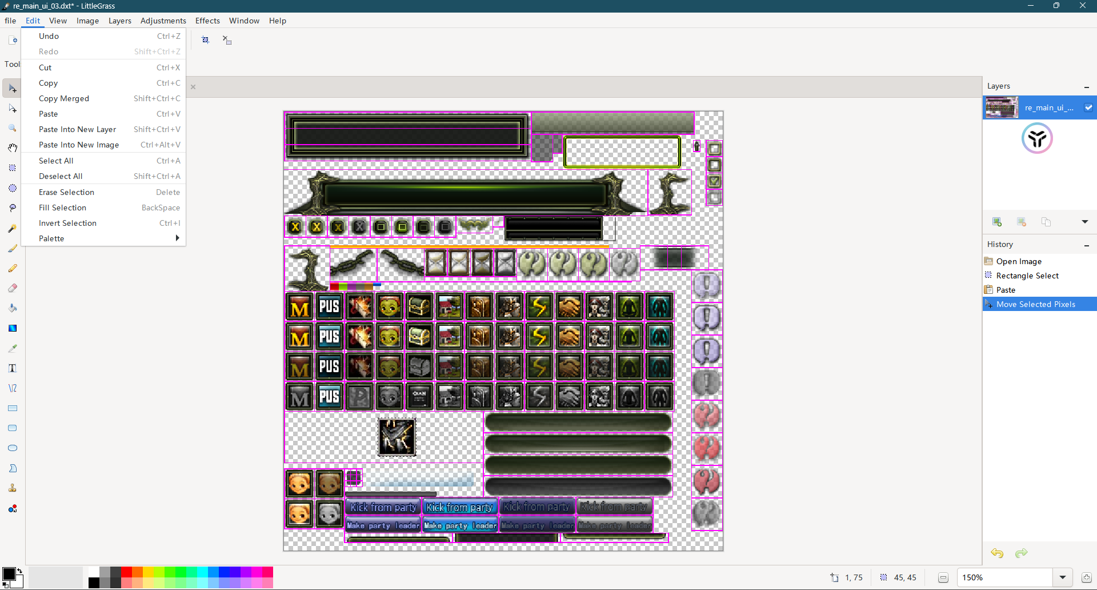Select the Clone Stamp tool

pyautogui.click(x=13, y=488)
